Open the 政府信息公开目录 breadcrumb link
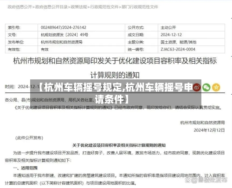The height and width of the screenshot is (188, 232). [x=52, y=7]
